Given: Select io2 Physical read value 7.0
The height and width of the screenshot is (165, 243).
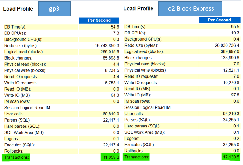Looking at the screenshot, I should (236, 64).
